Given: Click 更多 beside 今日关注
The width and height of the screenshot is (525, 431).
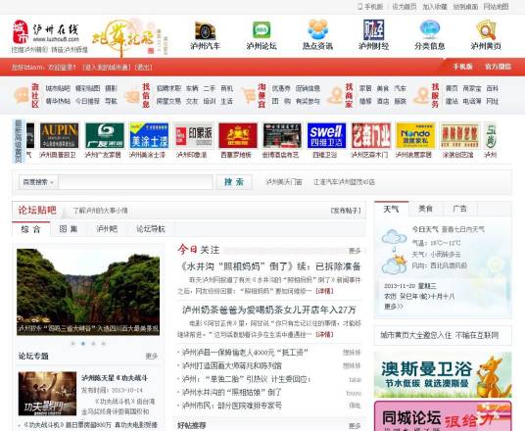Looking at the screenshot, I should (x=355, y=251).
